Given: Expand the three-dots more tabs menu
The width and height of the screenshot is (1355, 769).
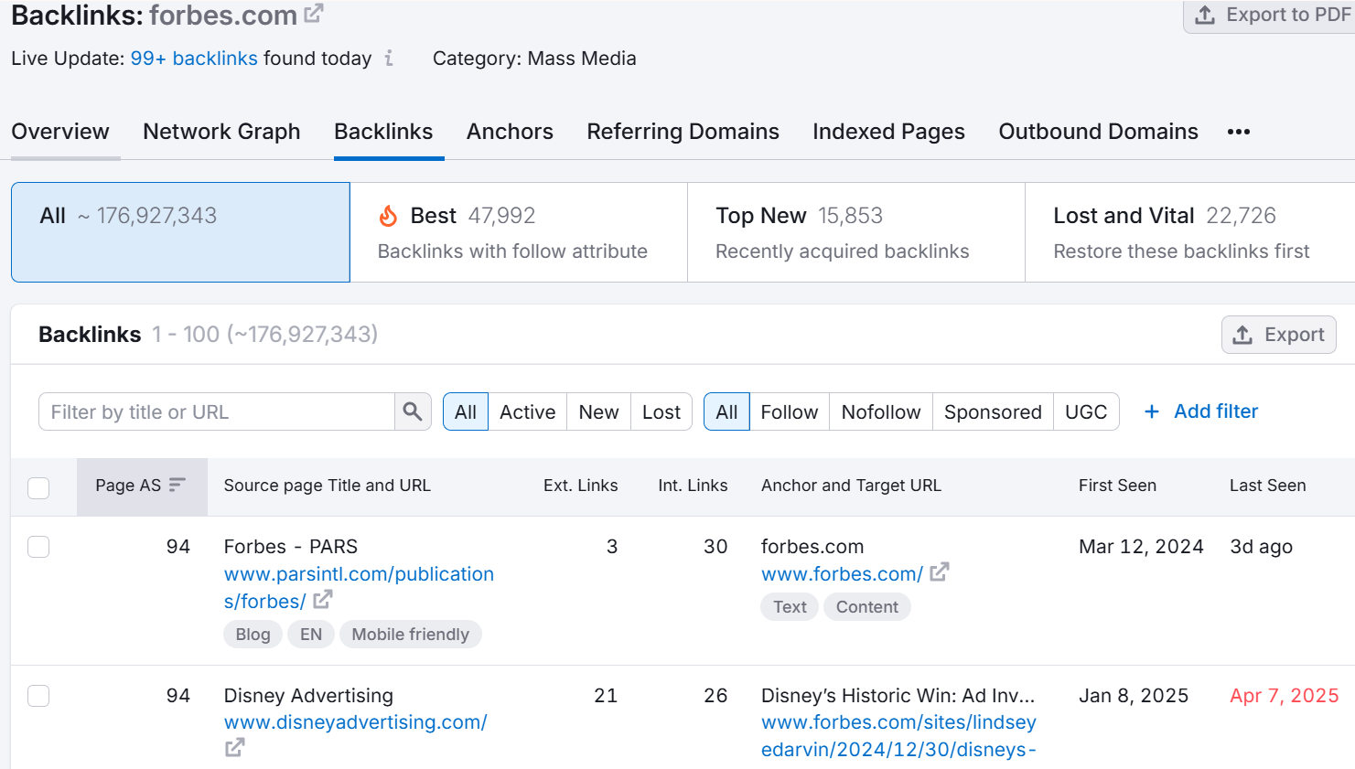Looking at the screenshot, I should coord(1239,132).
